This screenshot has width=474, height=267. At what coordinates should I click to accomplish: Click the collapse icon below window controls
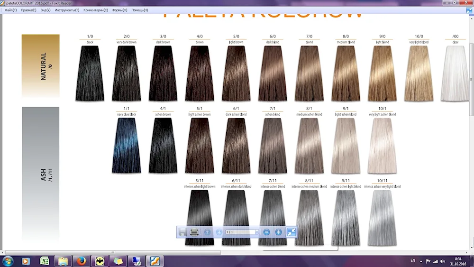[x=469, y=10]
